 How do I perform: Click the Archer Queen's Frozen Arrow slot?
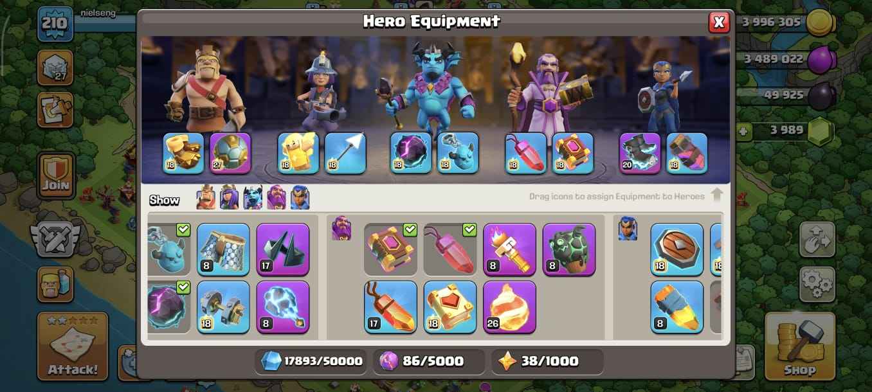tap(345, 153)
